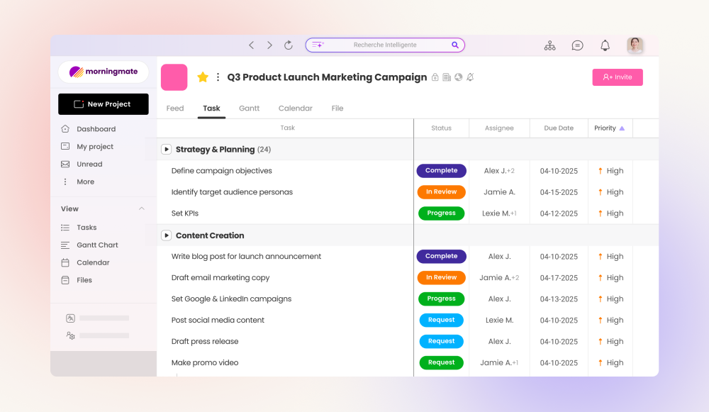Click the Gantt Chart icon in sidebar
Screen dimensions: 709x412
coord(65,245)
